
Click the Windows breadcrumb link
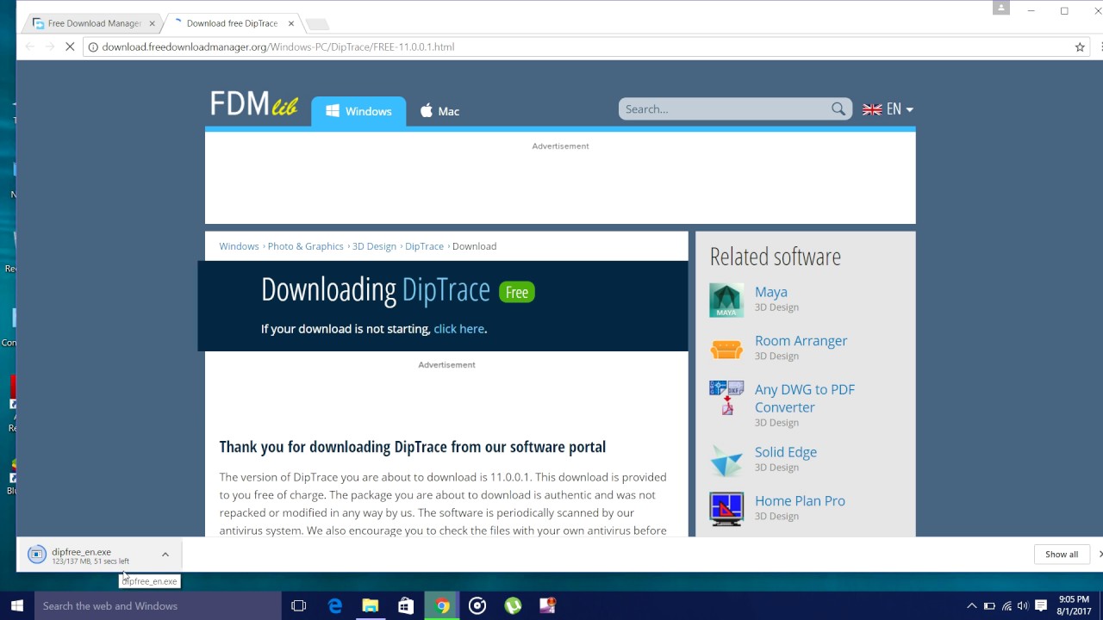pos(239,246)
